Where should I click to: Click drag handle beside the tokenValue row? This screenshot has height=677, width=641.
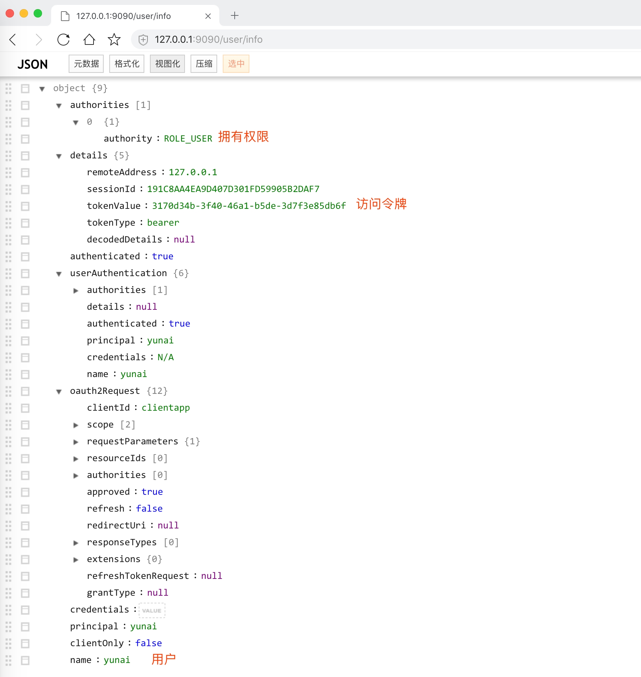[8, 206]
